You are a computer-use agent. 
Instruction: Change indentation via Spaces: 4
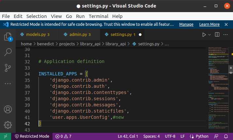[151, 136]
